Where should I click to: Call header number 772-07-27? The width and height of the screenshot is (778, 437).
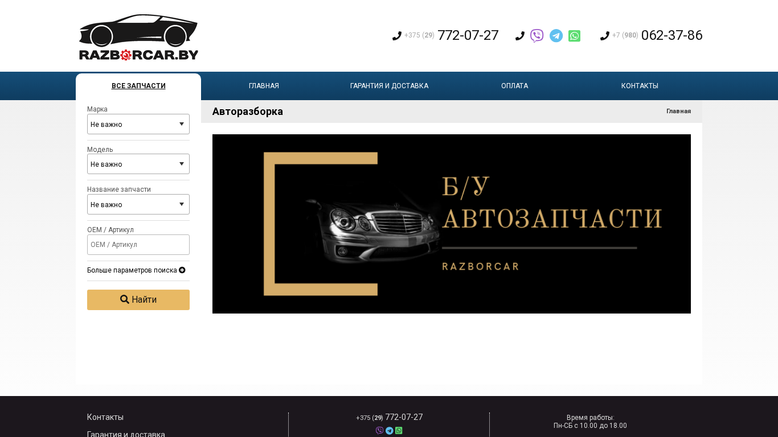coord(468,35)
